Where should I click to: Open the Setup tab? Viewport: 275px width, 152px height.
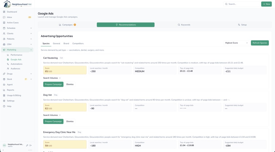click(242, 25)
